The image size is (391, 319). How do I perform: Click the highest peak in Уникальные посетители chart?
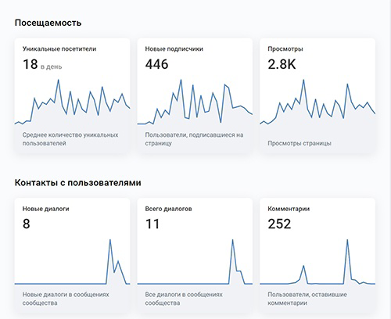click(x=58, y=80)
